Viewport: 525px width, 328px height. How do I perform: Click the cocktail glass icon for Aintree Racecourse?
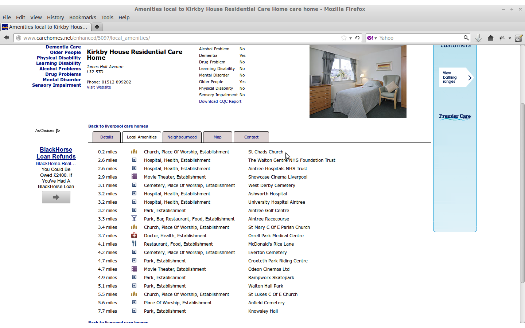click(x=134, y=219)
